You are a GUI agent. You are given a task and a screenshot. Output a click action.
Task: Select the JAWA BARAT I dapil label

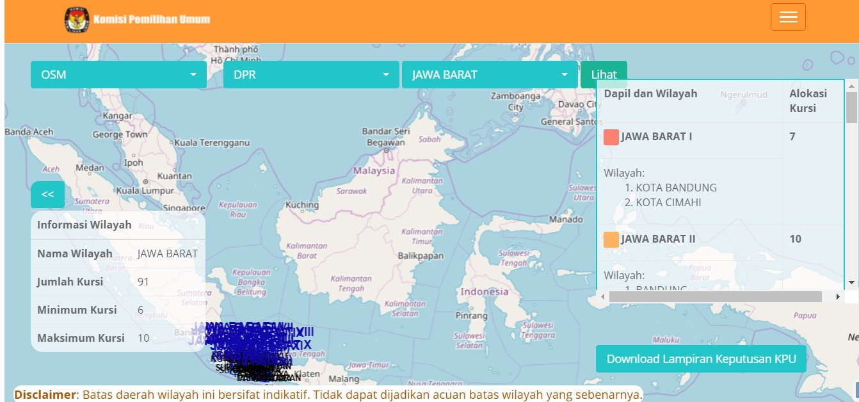(656, 136)
